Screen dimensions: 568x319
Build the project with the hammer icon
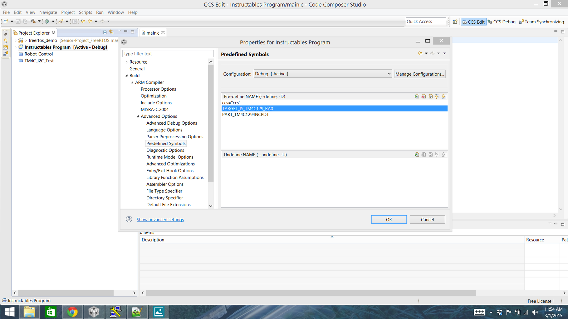click(x=33, y=21)
